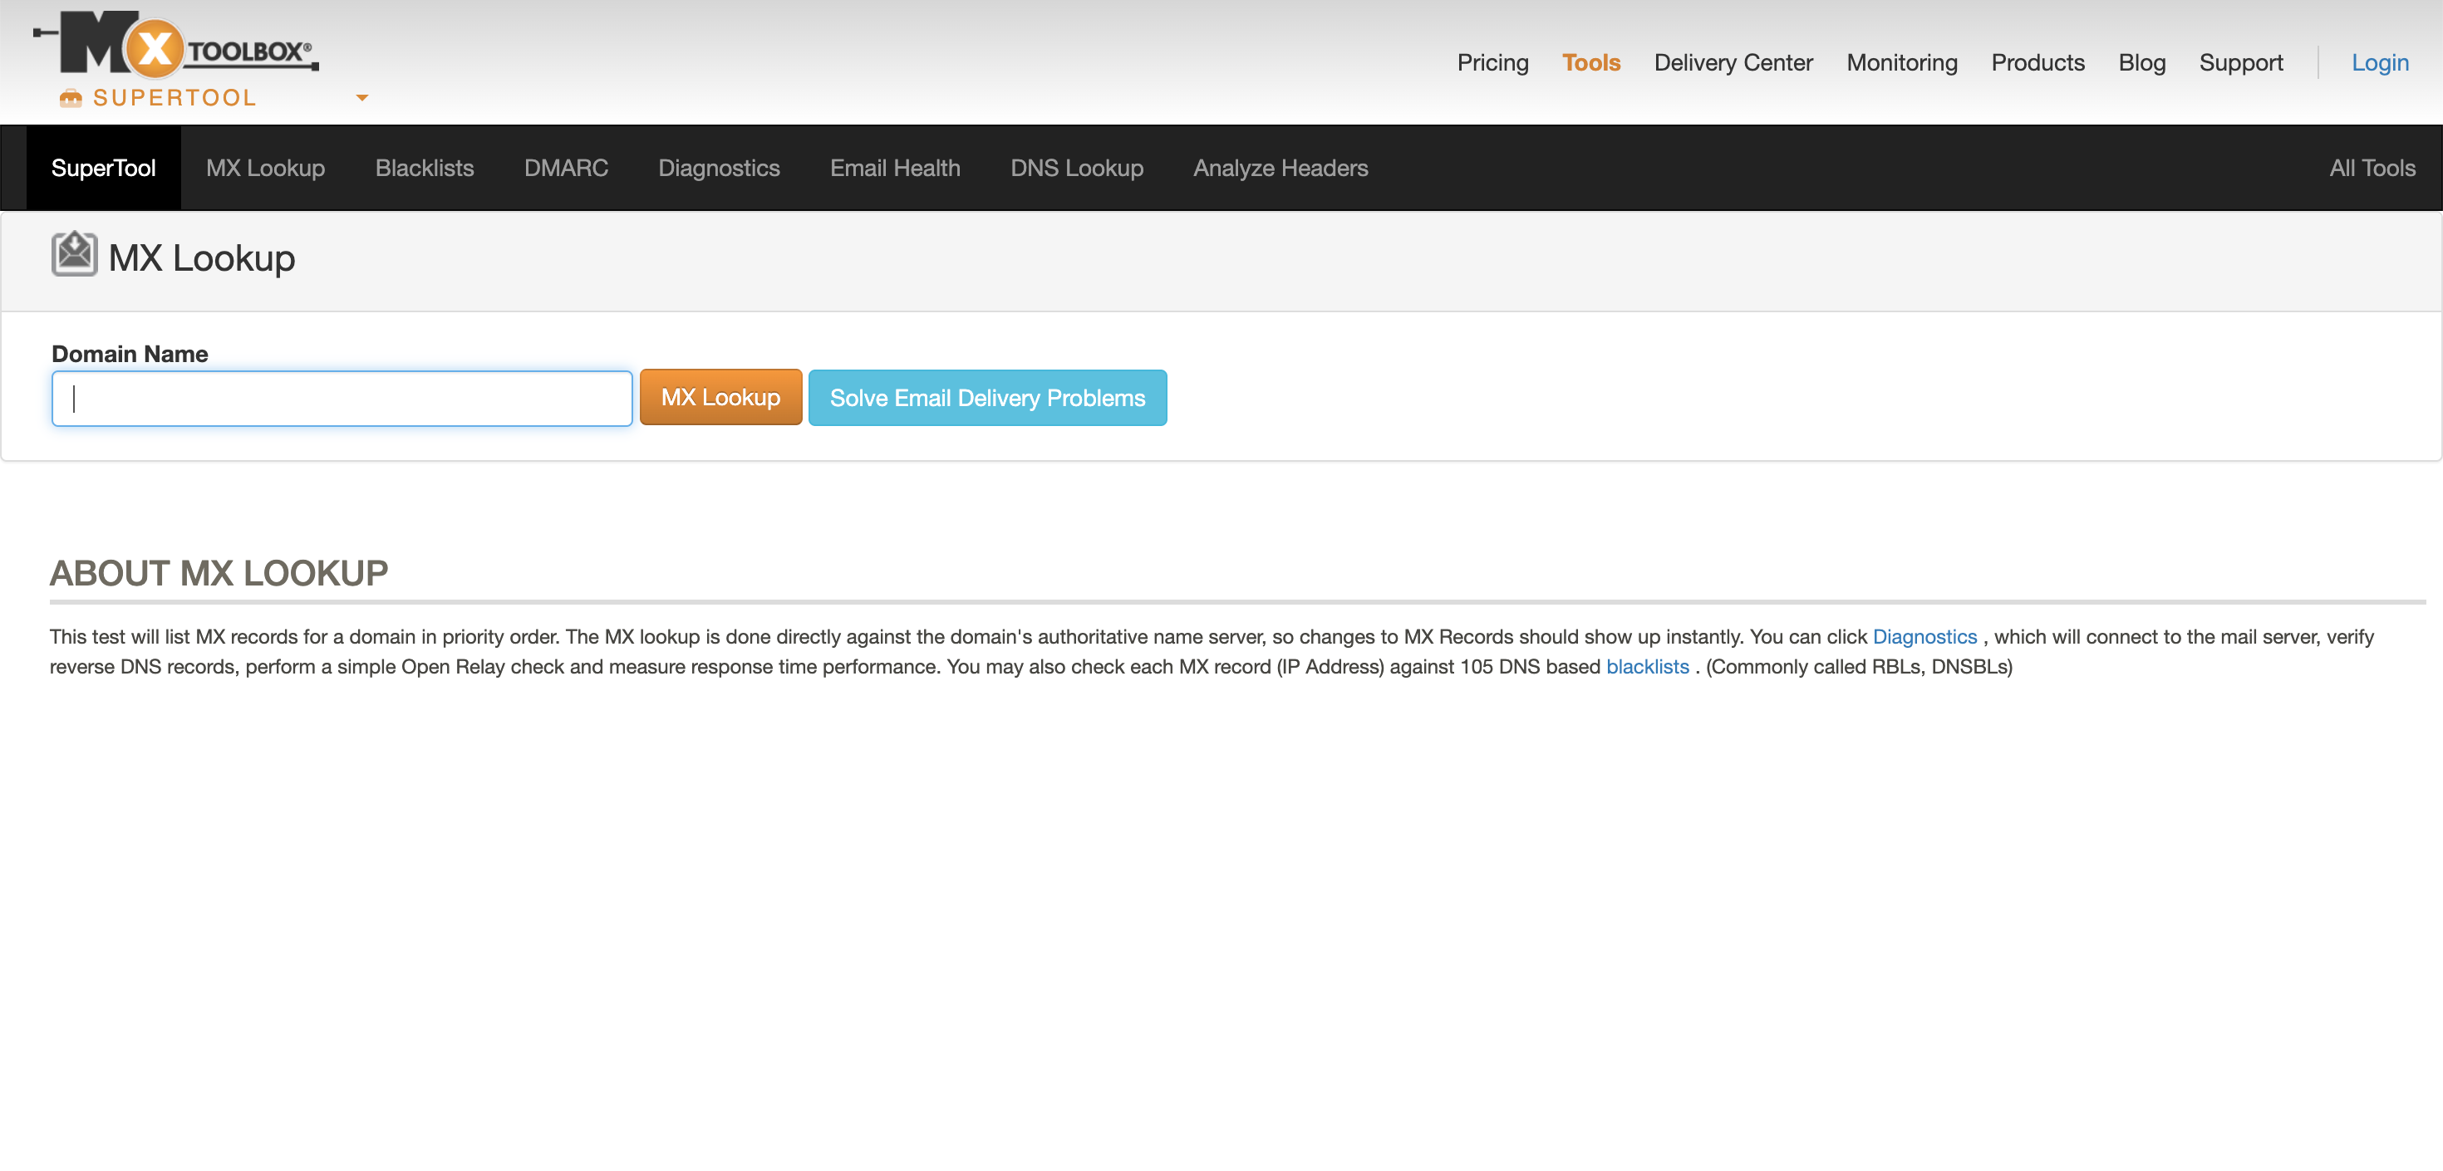
Task: Open the Email Health tool
Action: [894, 168]
